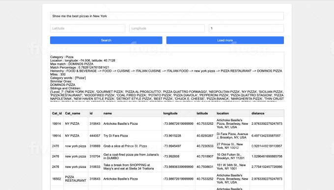Select the Juliana's in DUMBO name cell
Image resolution: width=334 pixels, height=190 pixels.
pyautogui.click(x=132, y=156)
